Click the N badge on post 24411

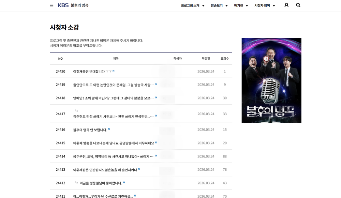click(134, 196)
